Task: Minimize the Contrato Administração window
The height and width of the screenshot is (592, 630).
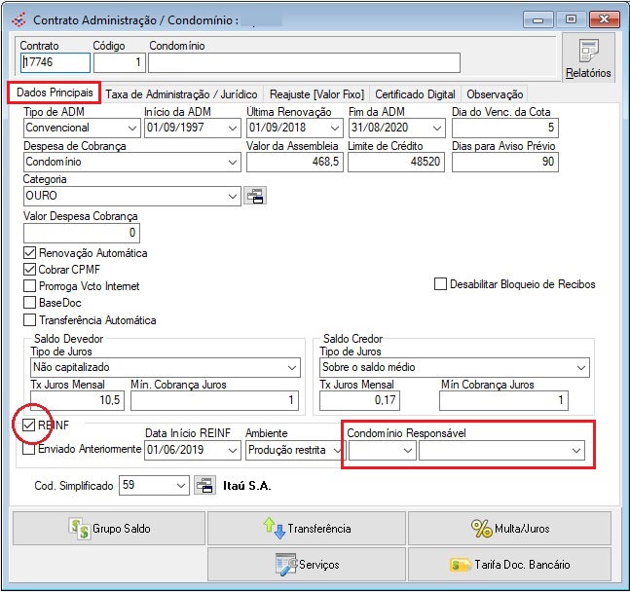Action: (538, 19)
